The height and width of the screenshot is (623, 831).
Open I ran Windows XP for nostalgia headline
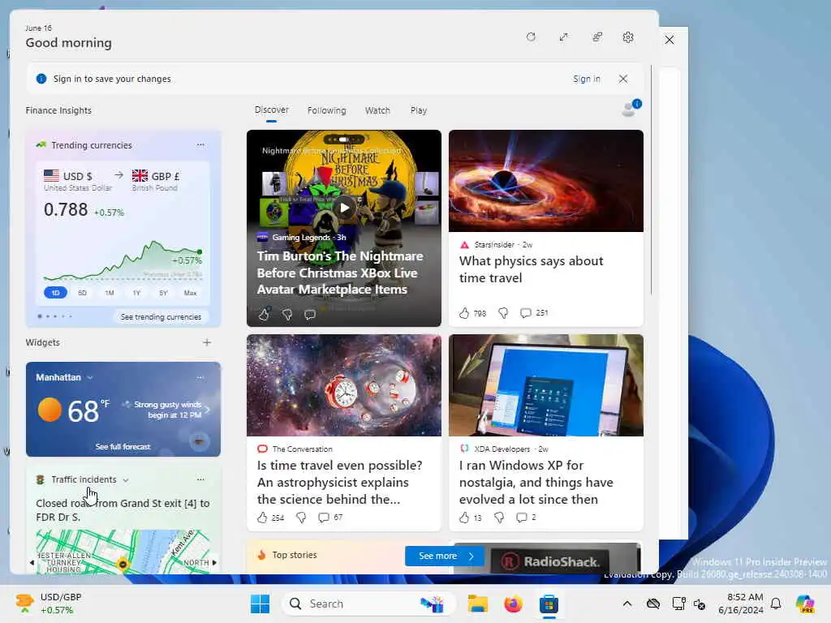click(x=536, y=482)
